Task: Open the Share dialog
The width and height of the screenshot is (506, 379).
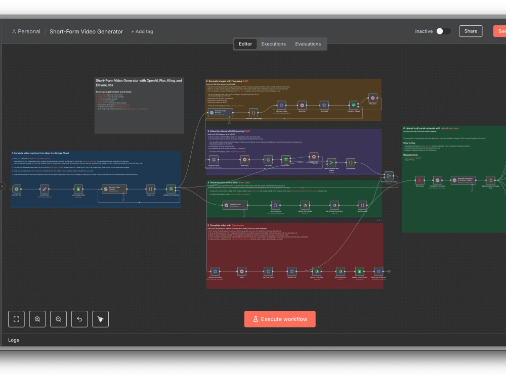Action: coord(471,31)
